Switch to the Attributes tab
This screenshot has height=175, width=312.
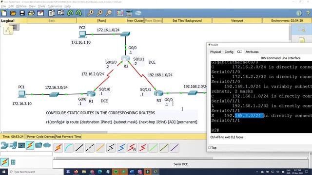(x=252, y=52)
